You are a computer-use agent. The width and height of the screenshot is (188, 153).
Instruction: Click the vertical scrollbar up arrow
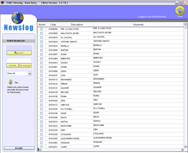click(x=185, y=24)
